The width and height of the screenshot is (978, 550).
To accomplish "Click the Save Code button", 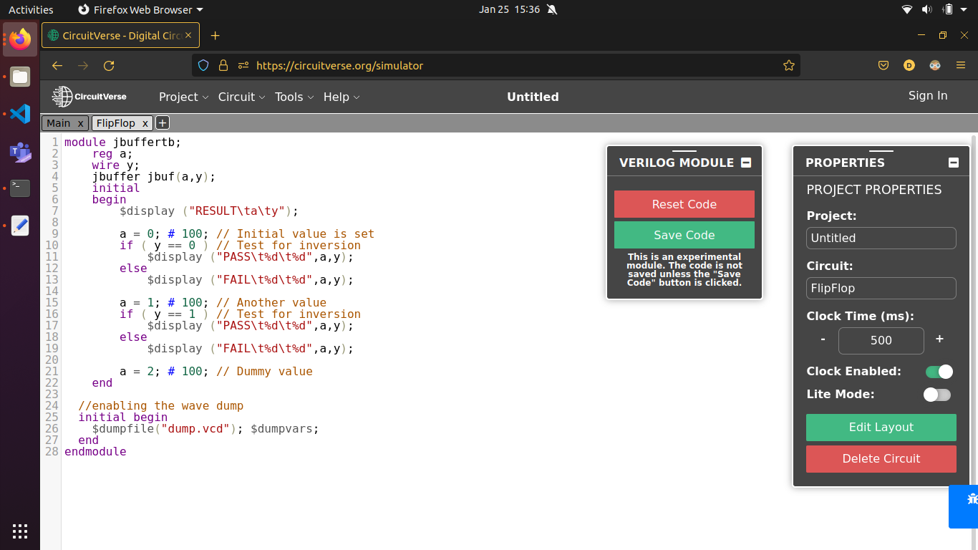I will (684, 234).
